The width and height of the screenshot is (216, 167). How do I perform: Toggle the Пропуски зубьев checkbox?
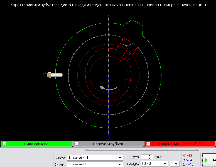coord(76,144)
